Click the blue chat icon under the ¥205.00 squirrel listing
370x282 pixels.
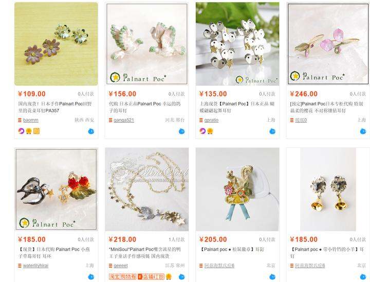[x=272, y=277]
